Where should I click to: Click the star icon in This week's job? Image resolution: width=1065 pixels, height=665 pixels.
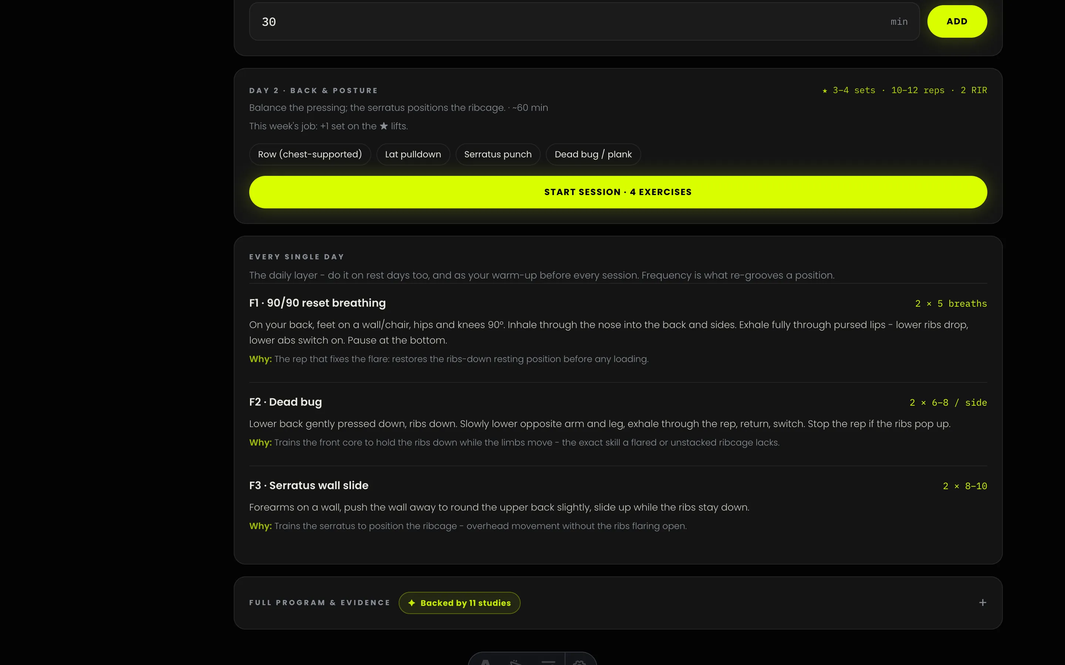click(383, 126)
